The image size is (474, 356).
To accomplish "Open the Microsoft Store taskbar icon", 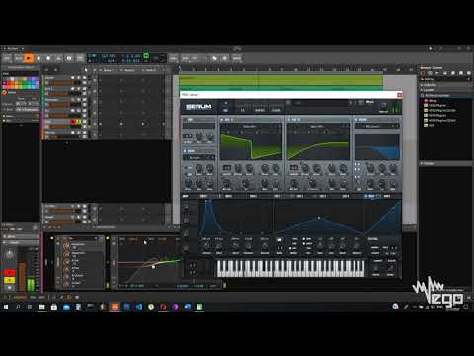I will click(54, 307).
